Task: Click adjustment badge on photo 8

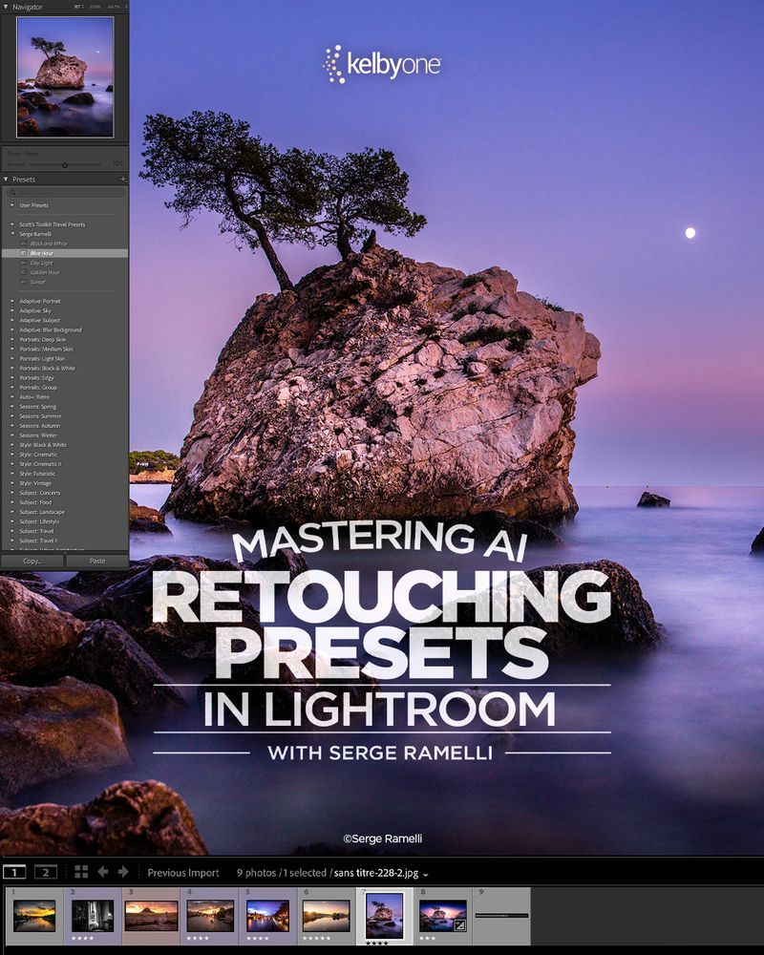Action: pos(460,925)
